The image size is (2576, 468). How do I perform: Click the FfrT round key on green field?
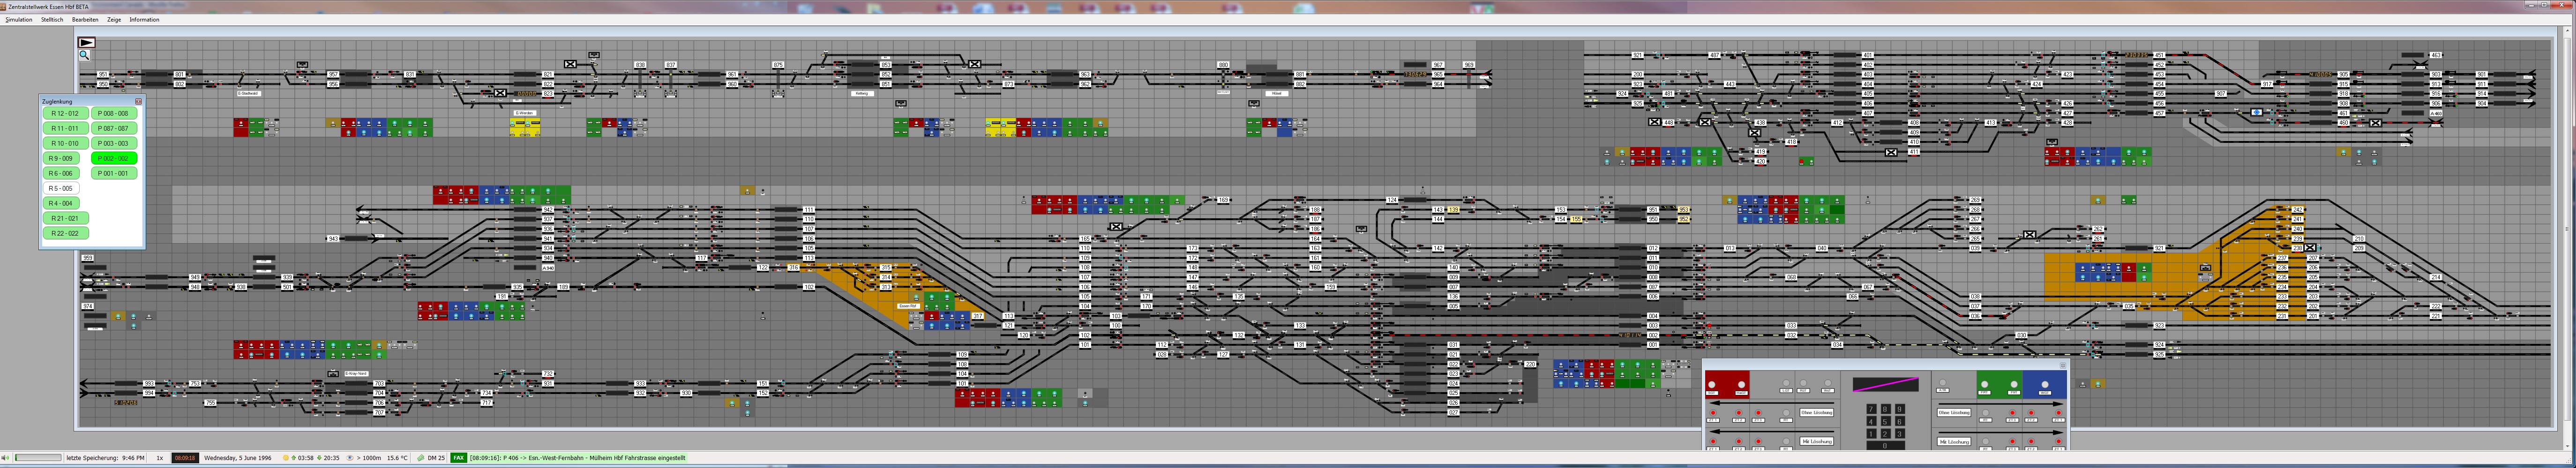(2014, 384)
